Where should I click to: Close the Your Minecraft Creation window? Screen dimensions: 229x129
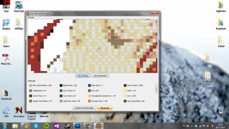(x=155, y=13)
